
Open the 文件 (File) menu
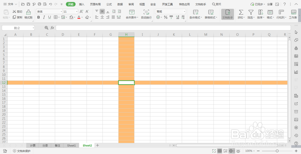11,4
